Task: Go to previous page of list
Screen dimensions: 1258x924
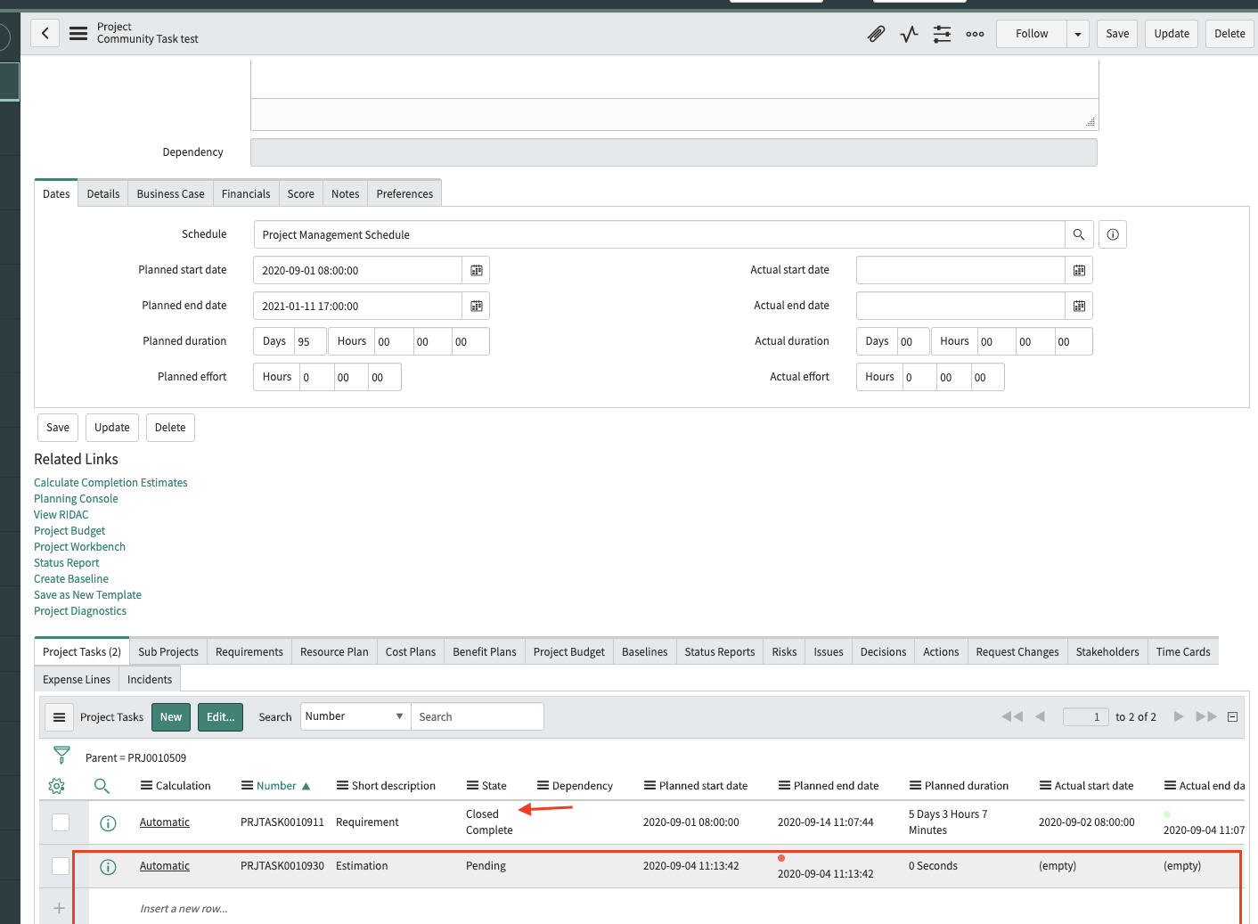Action: (x=1040, y=716)
